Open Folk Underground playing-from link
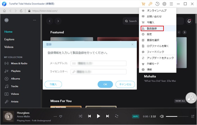The height and width of the screenshot is (125, 197). click(x=41, y=121)
